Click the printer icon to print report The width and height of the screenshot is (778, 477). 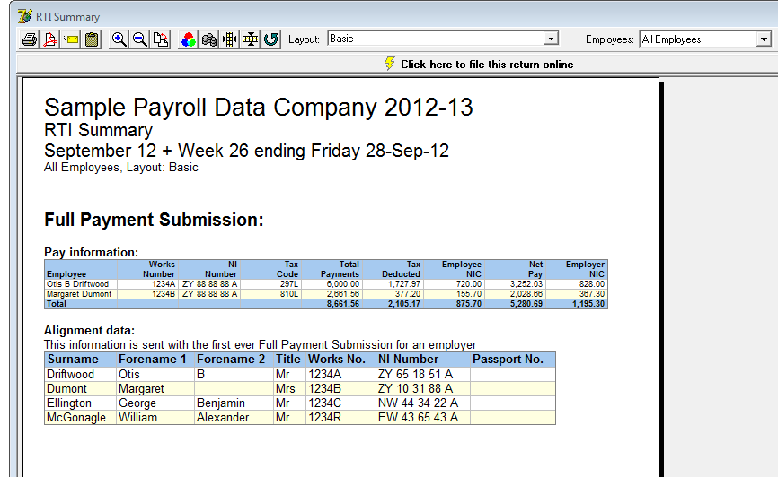30,39
